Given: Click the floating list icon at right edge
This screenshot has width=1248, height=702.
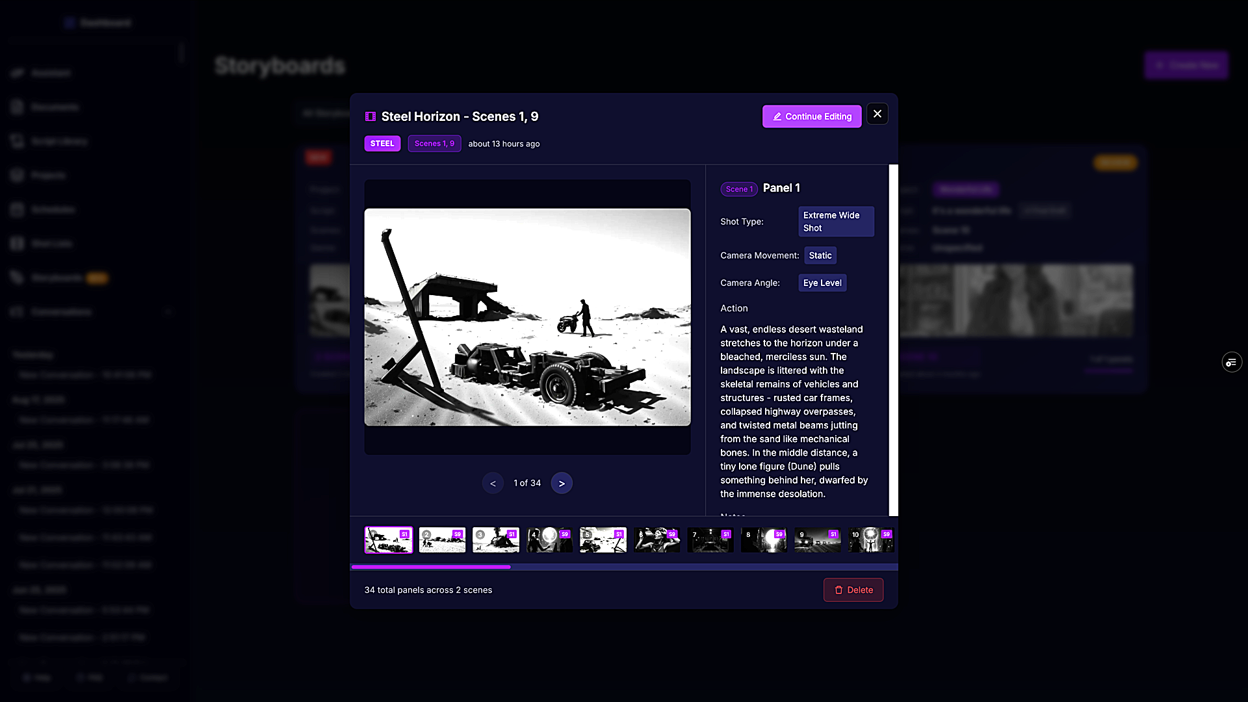Looking at the screenshot, I should pyautogui.click(x=1232, y=362).
